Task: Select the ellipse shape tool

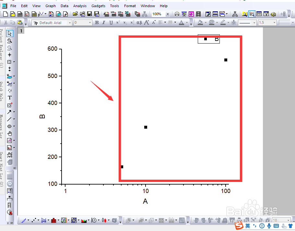Action: tap(9, 126)
